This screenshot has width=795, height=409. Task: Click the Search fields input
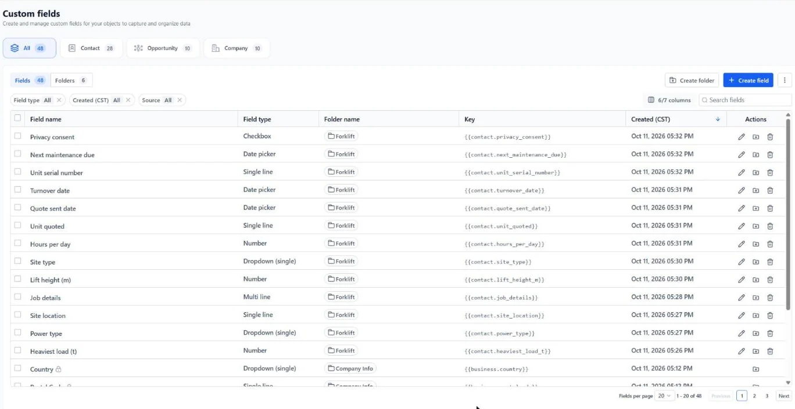[745, 100]
